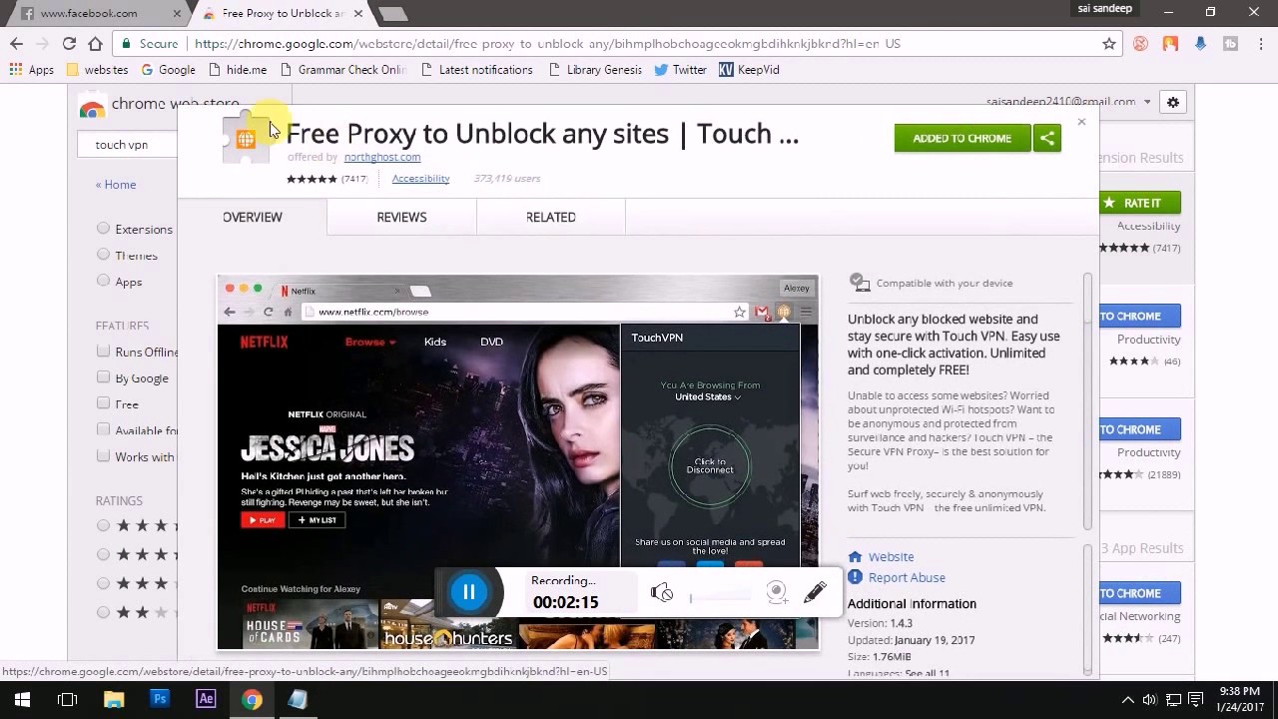Select the Apps radio button
Image resolution: width=1278 pixels, height=719 pixels.
tap(103, 281)
